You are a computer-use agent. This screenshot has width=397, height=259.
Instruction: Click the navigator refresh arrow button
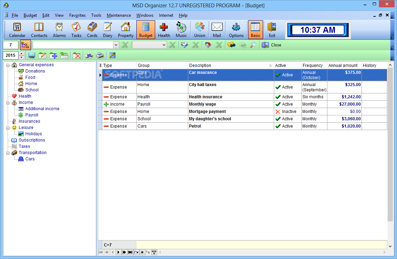click(136, 252)
